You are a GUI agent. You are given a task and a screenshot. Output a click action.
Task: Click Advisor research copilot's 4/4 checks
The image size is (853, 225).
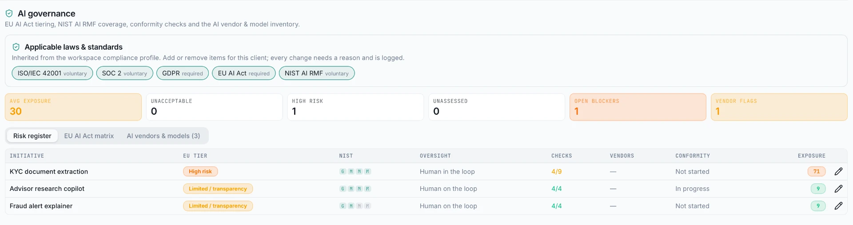pyautogui.click(x=557, y=189)
